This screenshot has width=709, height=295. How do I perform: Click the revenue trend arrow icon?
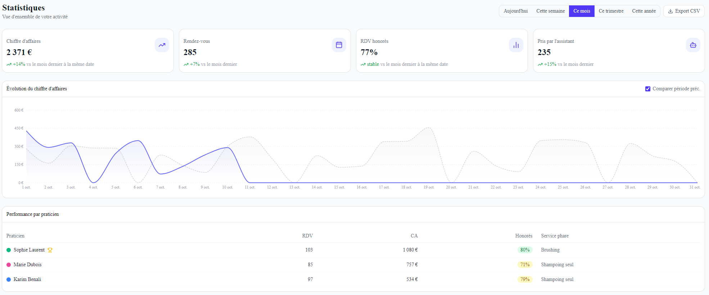click(162, 45)
